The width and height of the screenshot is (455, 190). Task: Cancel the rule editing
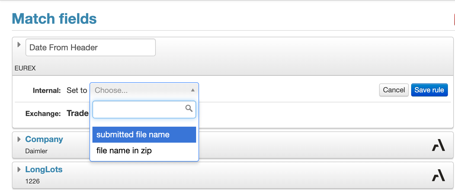coord(394,90)
